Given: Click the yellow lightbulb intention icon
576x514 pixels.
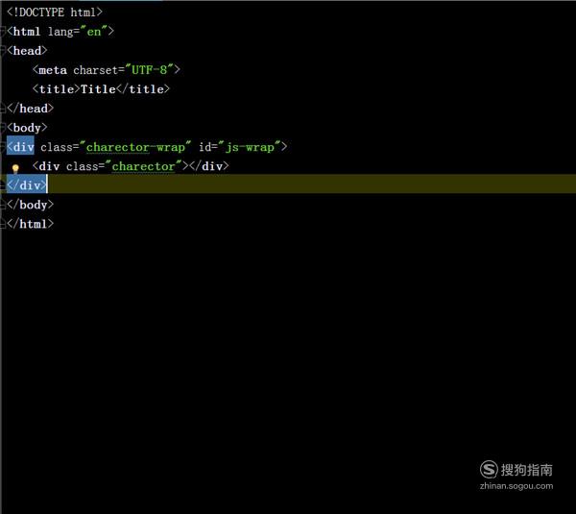Looking at the screenshot, I should click(x=15, y=169).
